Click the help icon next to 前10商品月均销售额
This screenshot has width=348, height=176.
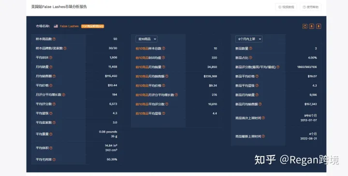coord(167,76)
